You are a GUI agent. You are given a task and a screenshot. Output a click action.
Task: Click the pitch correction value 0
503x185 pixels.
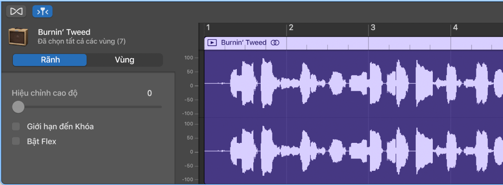(149, 93)
